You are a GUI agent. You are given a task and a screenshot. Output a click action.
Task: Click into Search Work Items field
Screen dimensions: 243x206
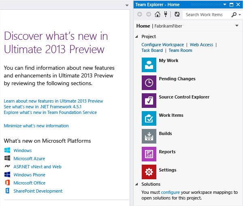(207, 15)
